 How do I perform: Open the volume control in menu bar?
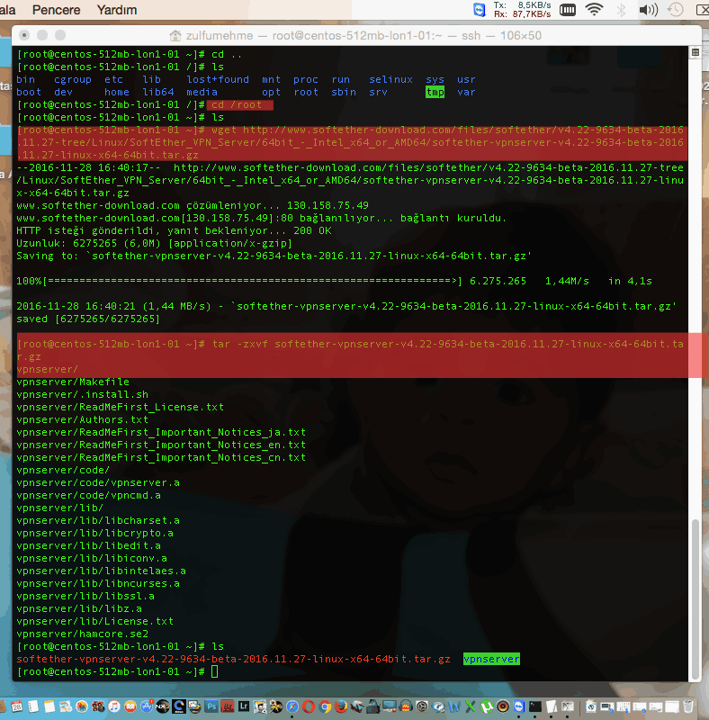tap(647, 10)
